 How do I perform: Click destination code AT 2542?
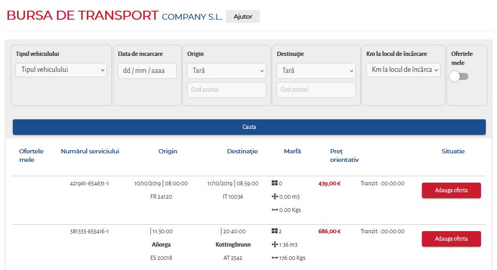click(233, 258)
